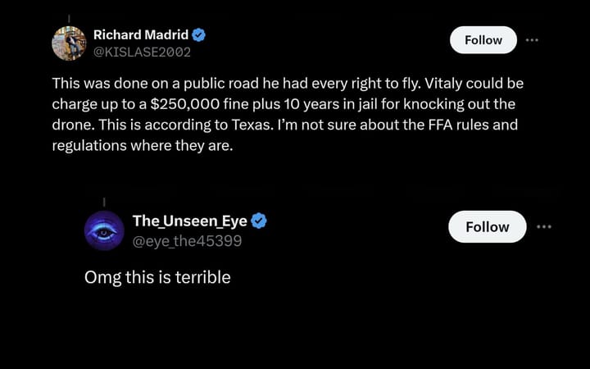Open the "Omg this is terrible" reply
The image size is (590, 369).
pos(157,277)
